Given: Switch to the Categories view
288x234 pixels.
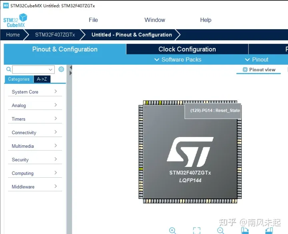Looking at the screenshot, I should (x=19, y=79).
